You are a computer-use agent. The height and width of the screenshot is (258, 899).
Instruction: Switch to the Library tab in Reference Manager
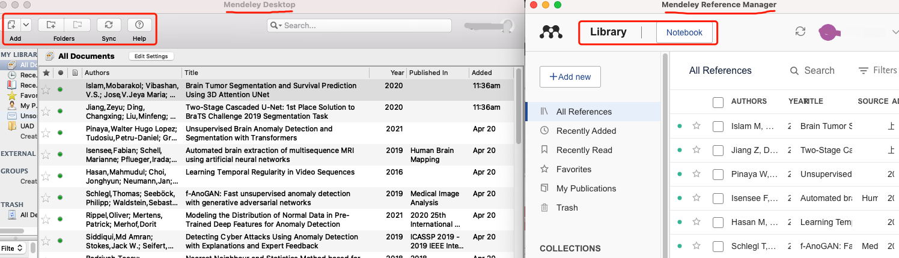coord(608,32)
